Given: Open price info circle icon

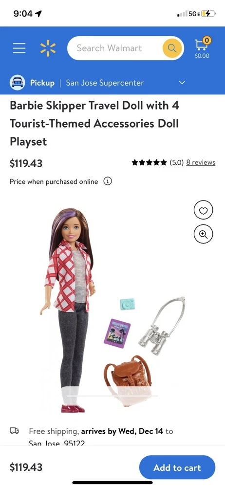Looking at the screenshot, I should pos(108,181).
